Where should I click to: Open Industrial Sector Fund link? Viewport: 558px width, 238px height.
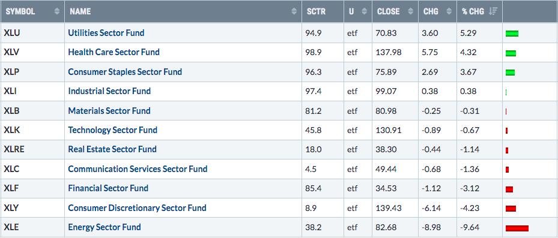click(x=109, y=91)
